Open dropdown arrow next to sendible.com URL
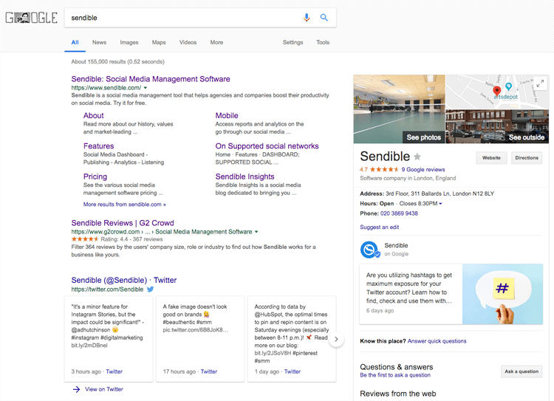 tap(146, 88)
